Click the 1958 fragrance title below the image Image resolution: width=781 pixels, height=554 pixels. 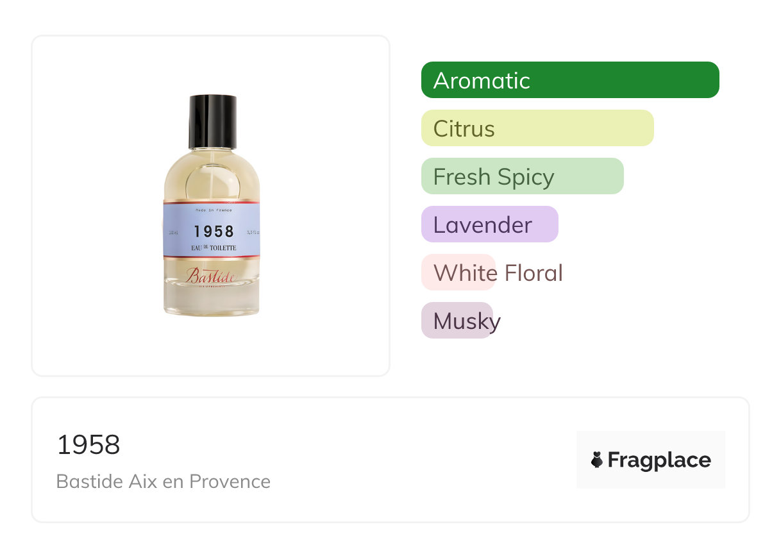(88, 444)
